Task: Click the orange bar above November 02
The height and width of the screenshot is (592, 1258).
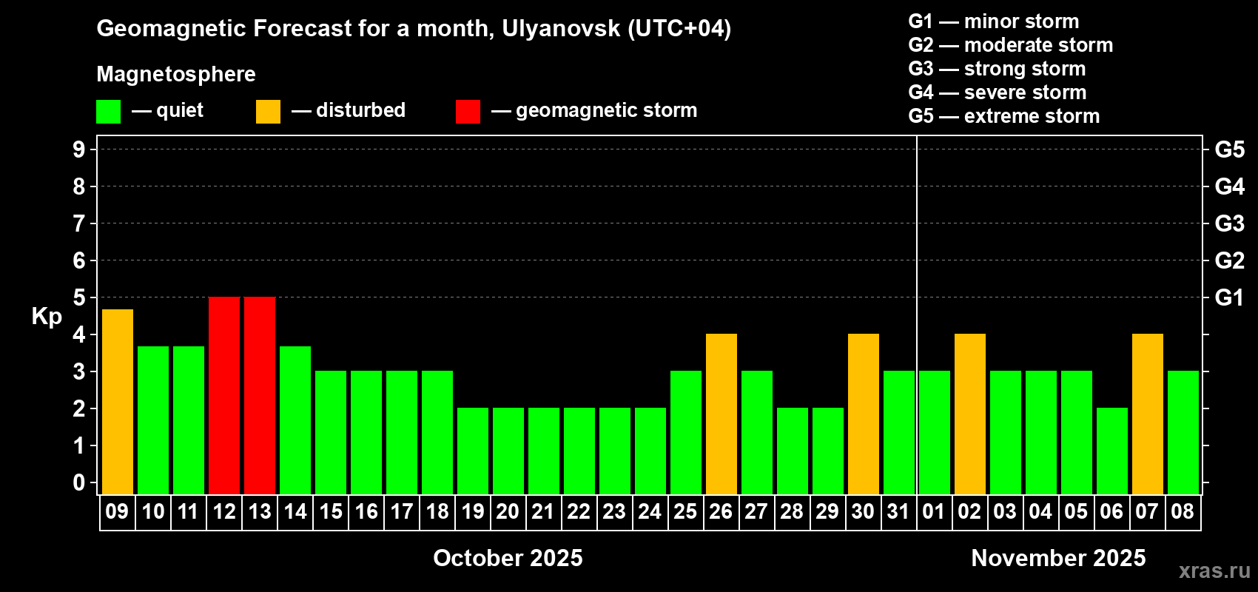Action: (970, 414)
